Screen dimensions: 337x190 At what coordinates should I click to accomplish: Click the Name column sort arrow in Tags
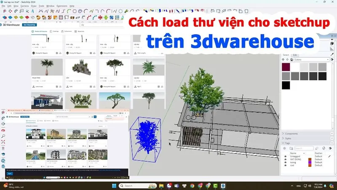click(x=304, y=153)
